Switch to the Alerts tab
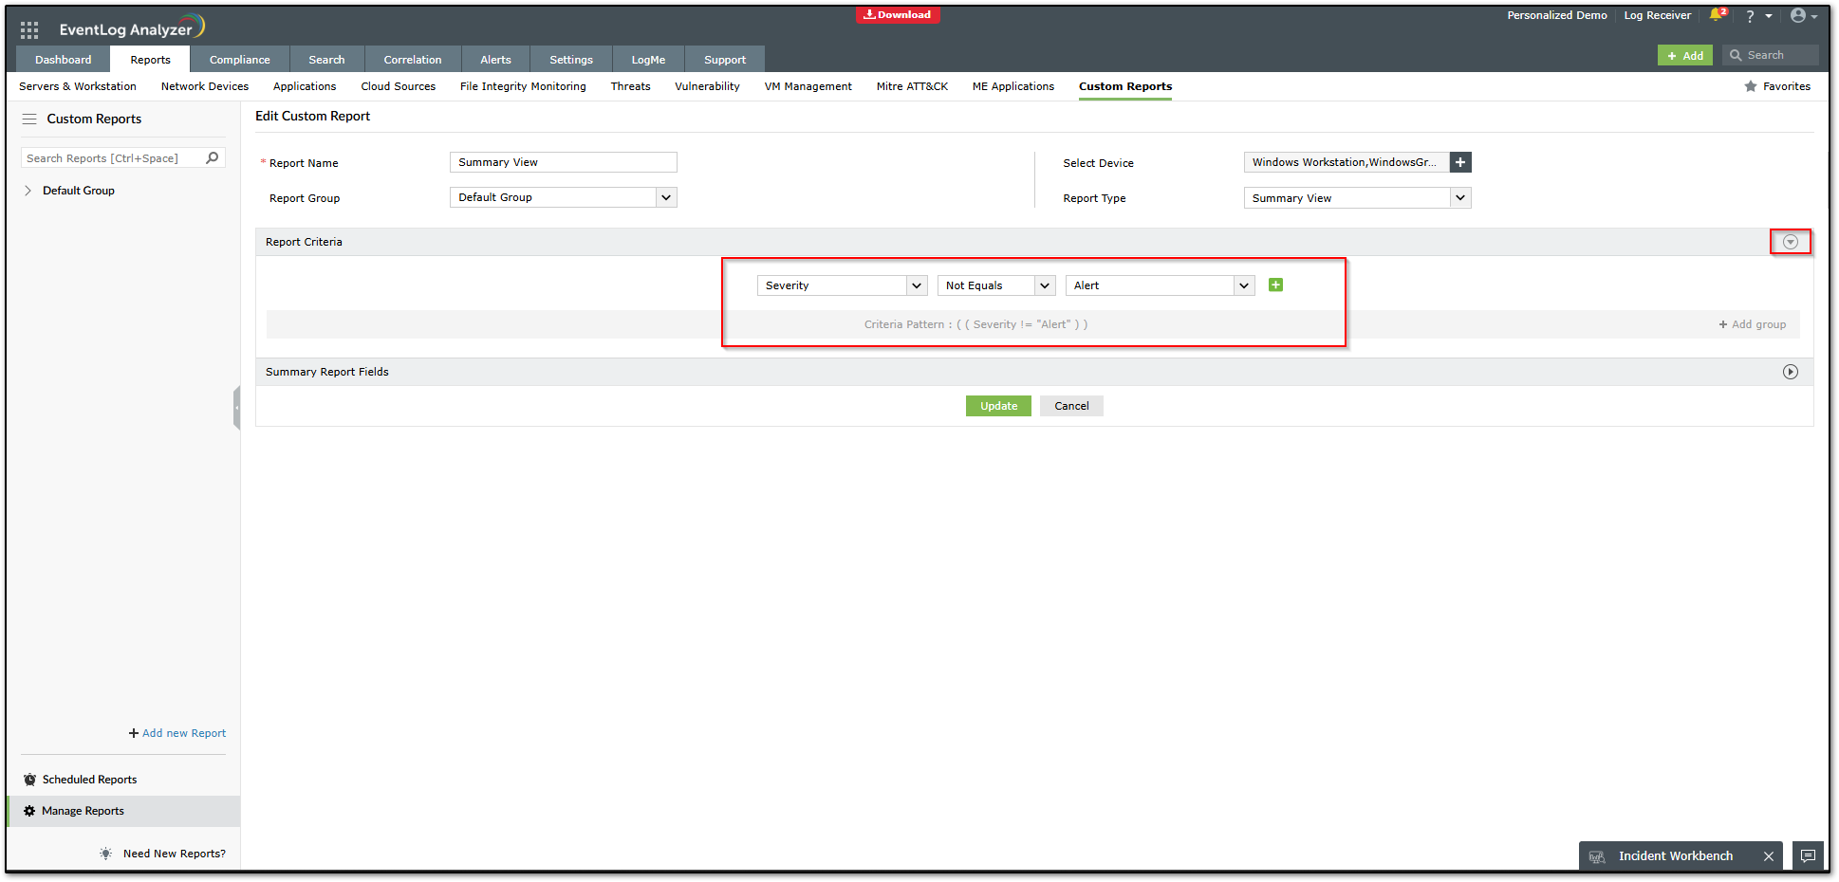The height and width of the screenshot is (882, 1839). click(x=495, y=60)
